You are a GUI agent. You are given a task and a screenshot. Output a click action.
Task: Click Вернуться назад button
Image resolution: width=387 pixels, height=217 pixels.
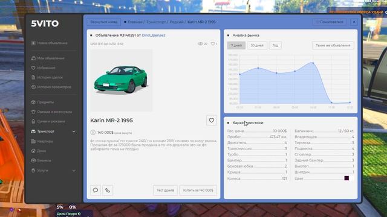(103, 22)
